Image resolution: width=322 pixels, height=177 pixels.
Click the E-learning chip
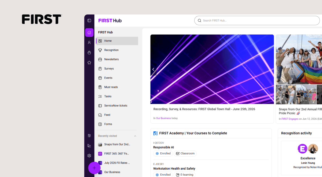(185, 175)
